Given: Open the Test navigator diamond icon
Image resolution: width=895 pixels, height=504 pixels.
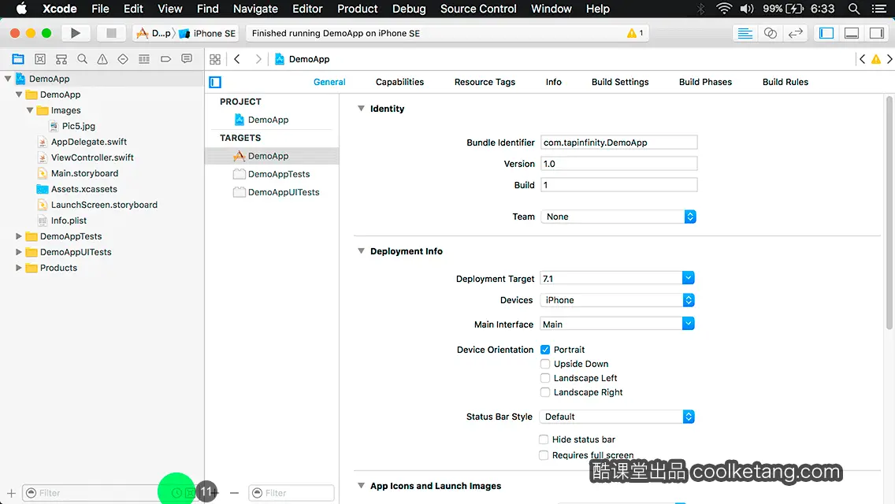Looking at the screenshot, I should tap(123, 59).
